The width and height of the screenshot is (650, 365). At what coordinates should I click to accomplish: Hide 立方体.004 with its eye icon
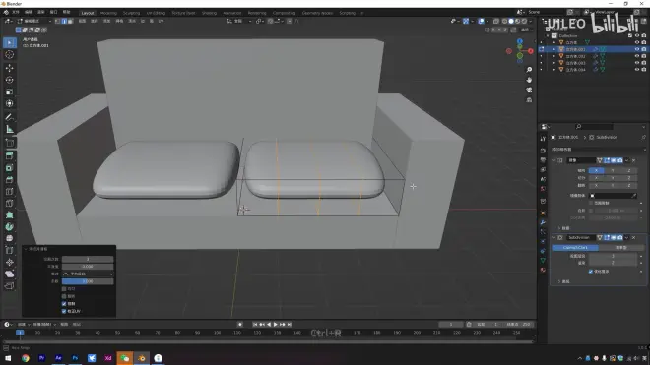point(637,70)
